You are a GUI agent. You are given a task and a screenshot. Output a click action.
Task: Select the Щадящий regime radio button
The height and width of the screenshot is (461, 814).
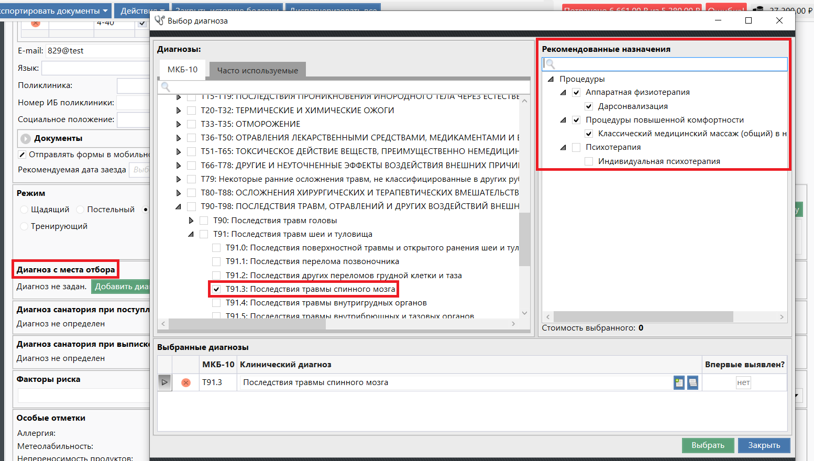click(24, 210)
